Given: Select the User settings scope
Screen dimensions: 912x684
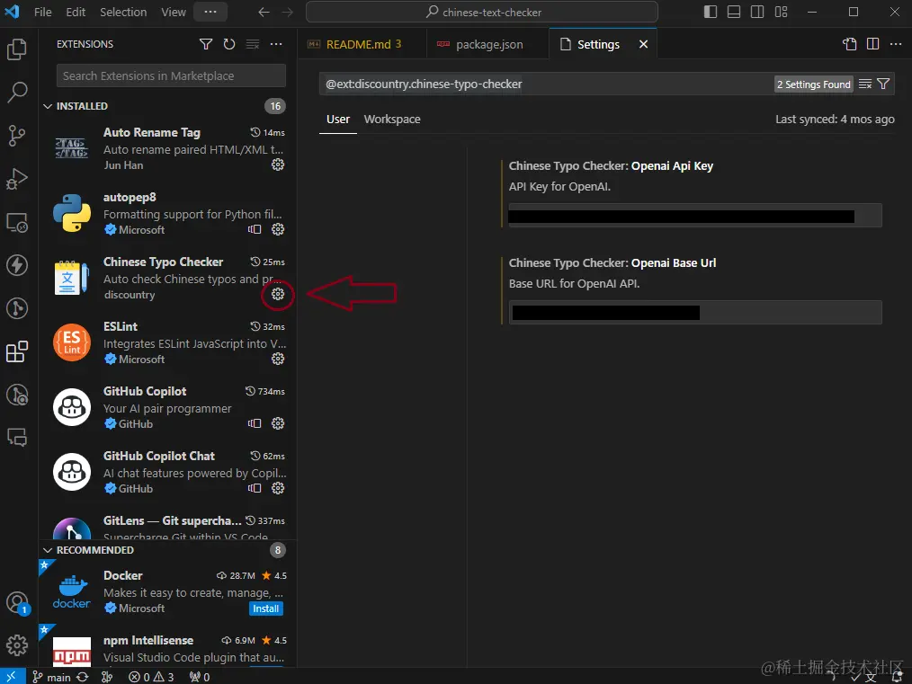Looking at the screenshot, I should (x=338, y=120).
